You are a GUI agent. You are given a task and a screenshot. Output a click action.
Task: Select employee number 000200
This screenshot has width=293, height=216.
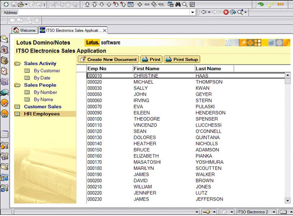[95, 181]
